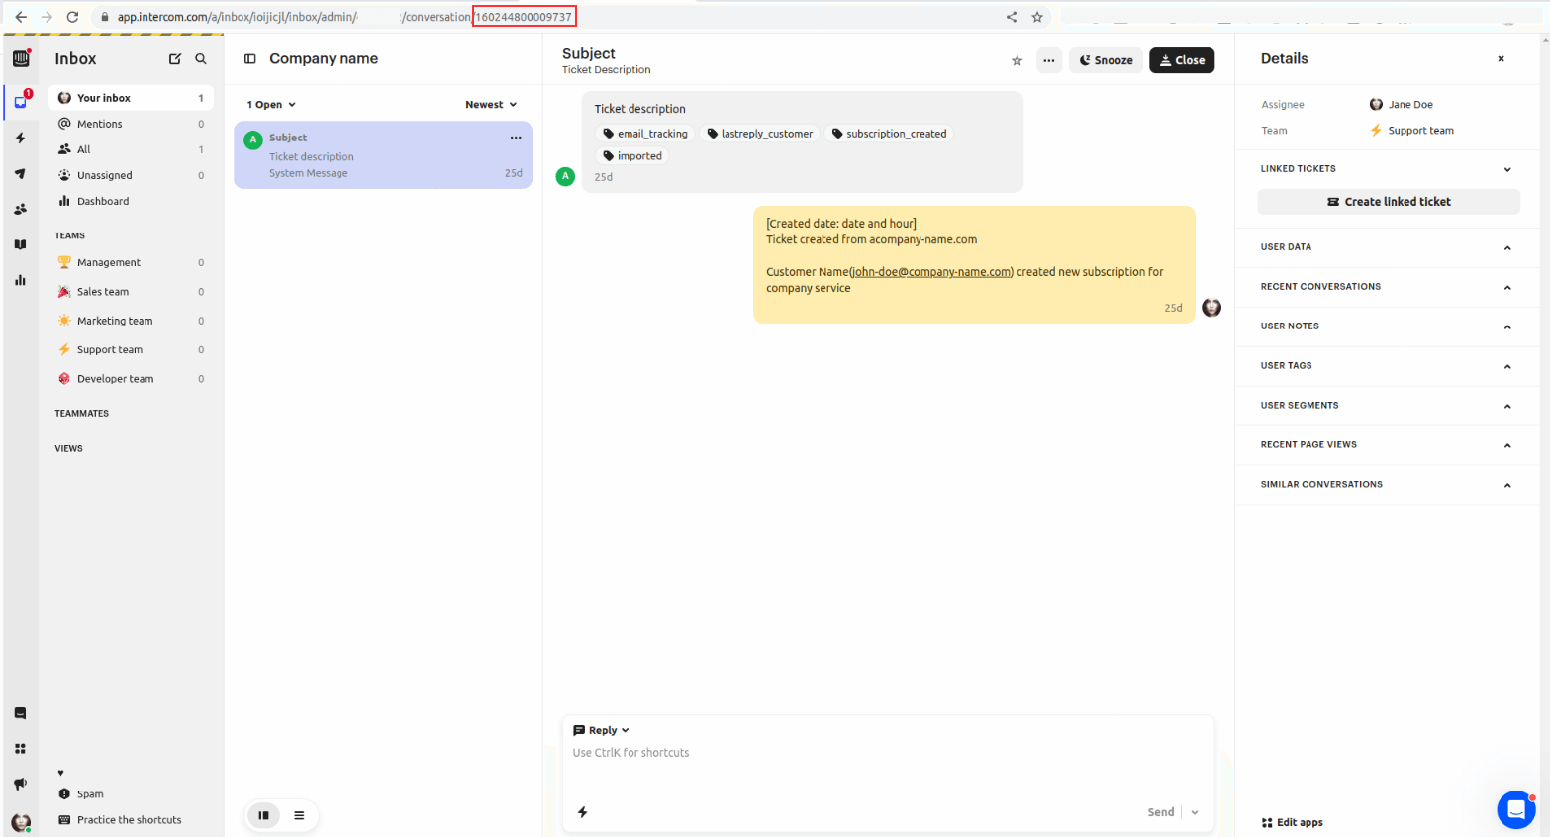Image resolution: width=1550 pixels, height=837 pixels.
Task: Collapse the User Segments section
Action: 1507,406
